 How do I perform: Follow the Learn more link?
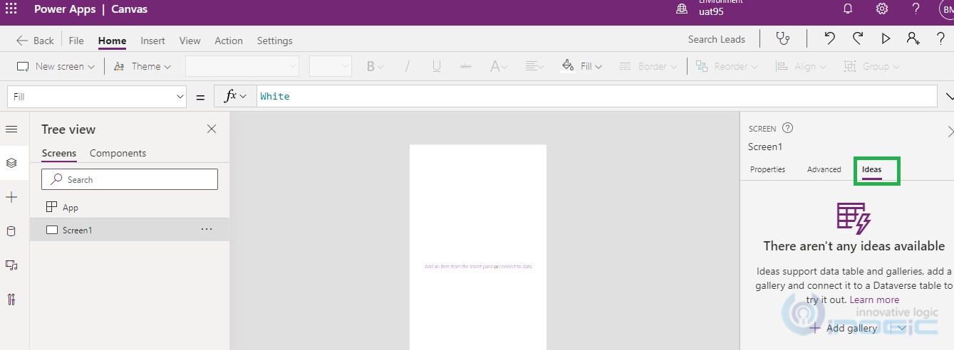point(874,299)
